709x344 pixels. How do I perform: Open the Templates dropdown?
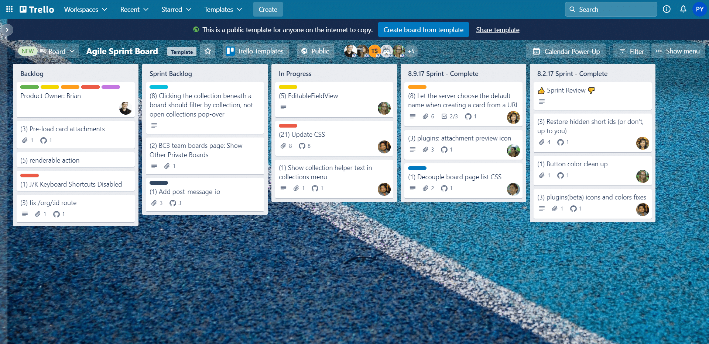(223, 9)
